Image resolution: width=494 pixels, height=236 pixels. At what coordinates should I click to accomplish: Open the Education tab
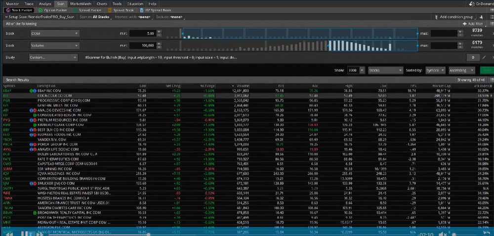pos(135,4)
